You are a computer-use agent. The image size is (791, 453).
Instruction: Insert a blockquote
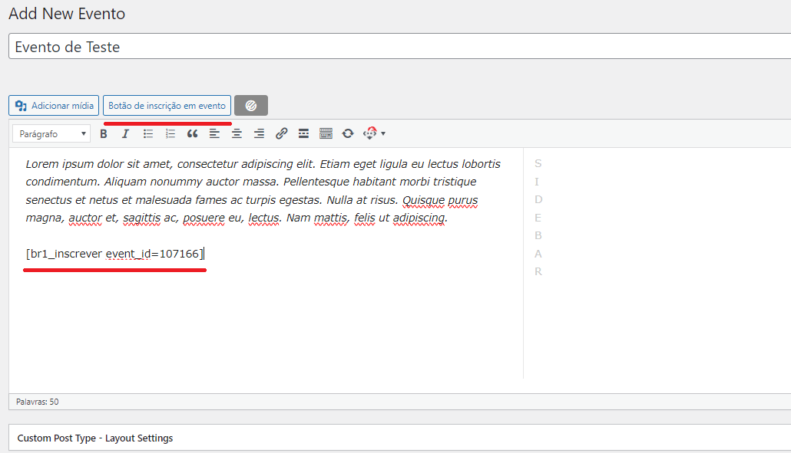pos(193,133)
